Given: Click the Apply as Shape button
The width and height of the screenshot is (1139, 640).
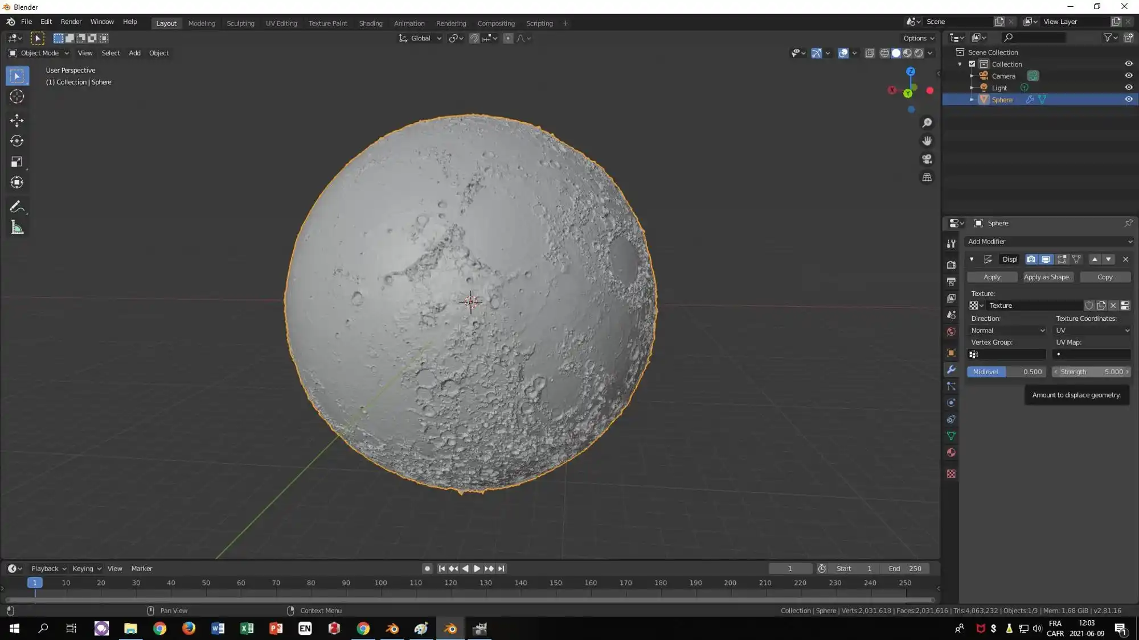Looking at the screenshot, I should coord(1048,277).
